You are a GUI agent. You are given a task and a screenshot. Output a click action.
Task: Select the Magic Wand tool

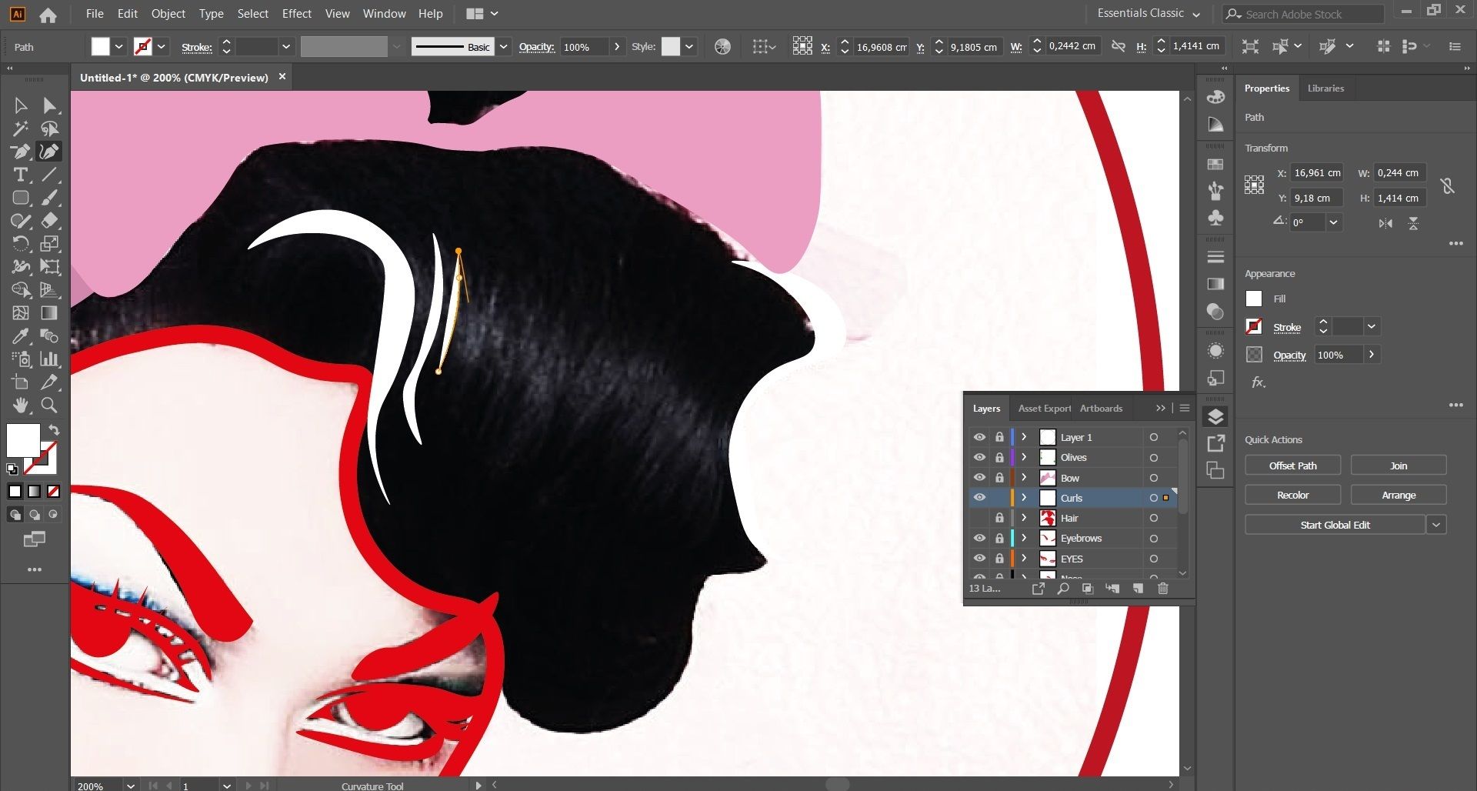pos(21,128)
